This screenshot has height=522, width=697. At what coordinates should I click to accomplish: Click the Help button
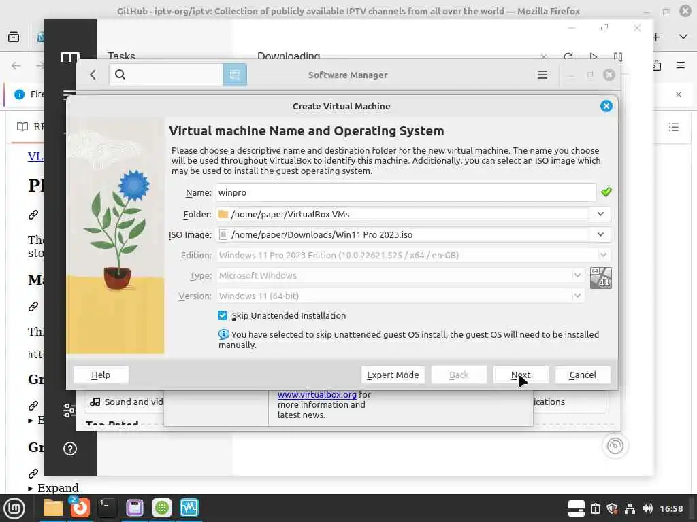101,375
